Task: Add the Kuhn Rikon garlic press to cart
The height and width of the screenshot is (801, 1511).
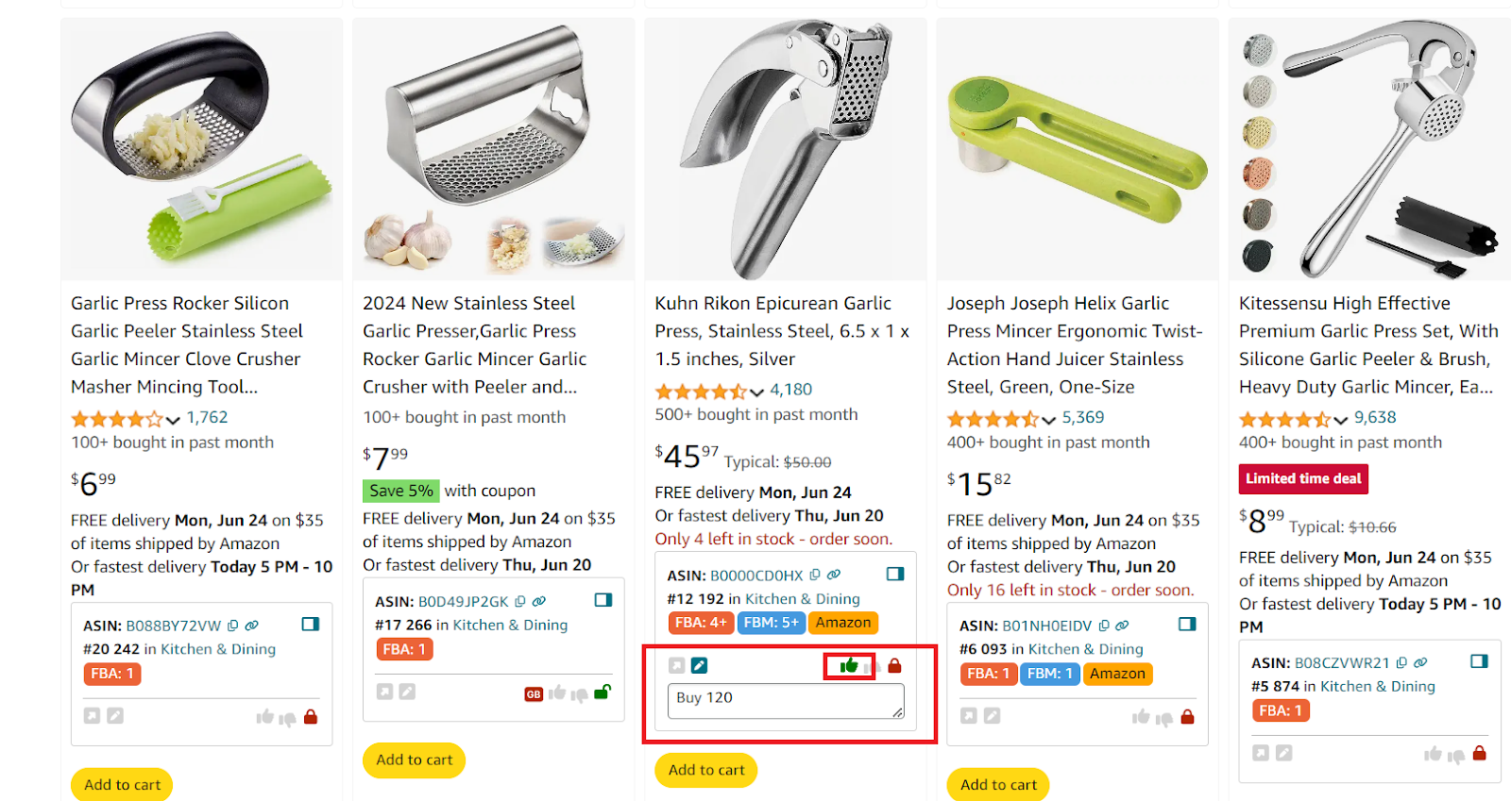Action: (x=705, y=770)
